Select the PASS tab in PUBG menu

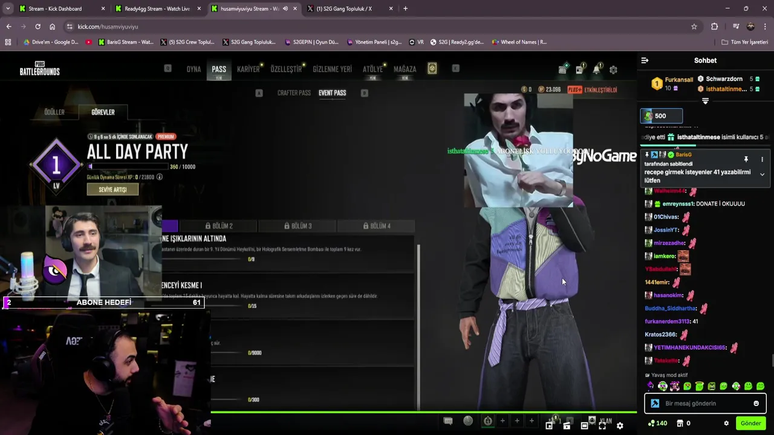click(x=219, y=69)
